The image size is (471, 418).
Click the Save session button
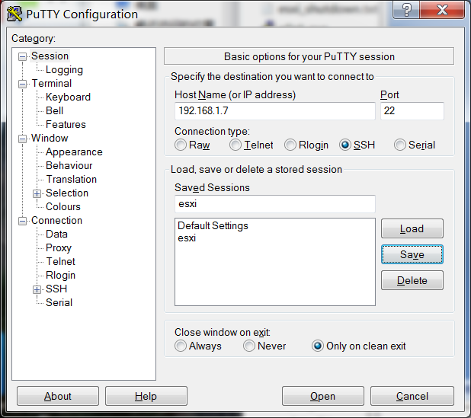[412, 254]
